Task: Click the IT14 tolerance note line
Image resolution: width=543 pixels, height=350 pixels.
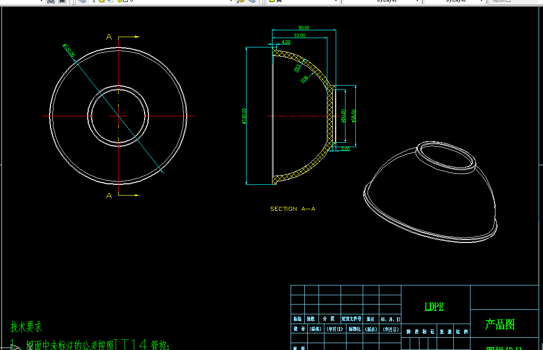Action: [x=89, y=345]
